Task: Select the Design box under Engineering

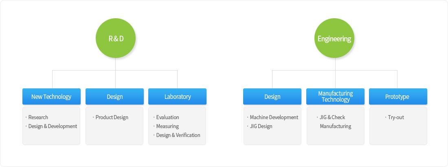Action: point(272,96)
